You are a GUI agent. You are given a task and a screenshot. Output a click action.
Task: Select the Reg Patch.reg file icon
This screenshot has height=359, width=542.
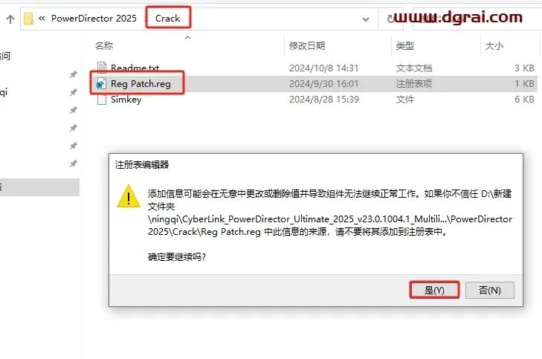101,83
